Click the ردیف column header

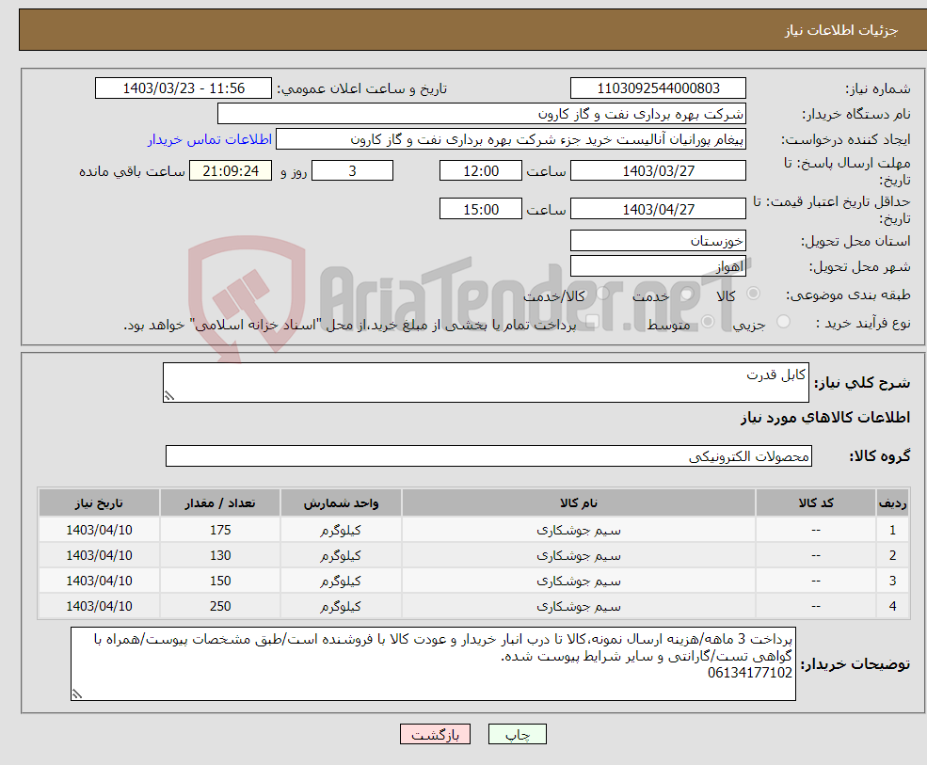click(892, 503)
